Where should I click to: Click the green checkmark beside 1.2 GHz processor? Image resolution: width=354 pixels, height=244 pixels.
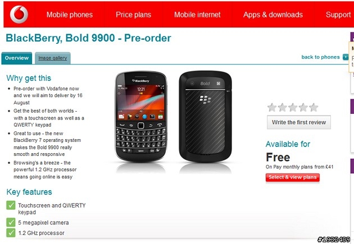click(x=11, y=233)
